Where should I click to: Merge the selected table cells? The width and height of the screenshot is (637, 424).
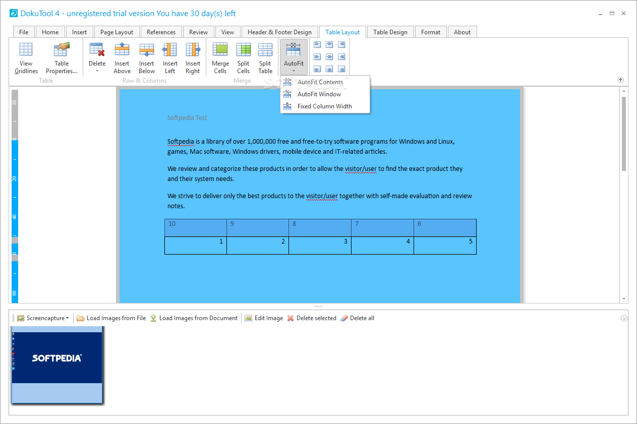pos(220,58)
